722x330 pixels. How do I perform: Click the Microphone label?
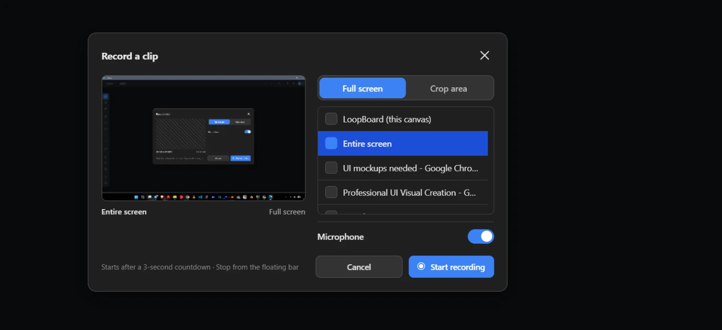pyautogui.click(x=340, y=237)
